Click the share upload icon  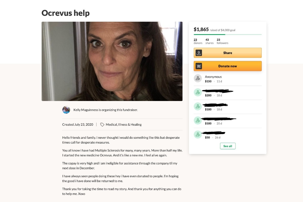[x=199, y=53]
